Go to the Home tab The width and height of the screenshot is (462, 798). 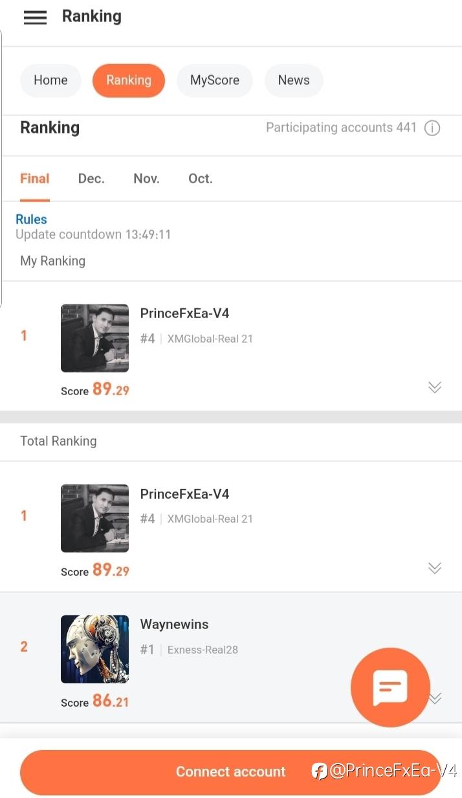(x=50, y=80)
